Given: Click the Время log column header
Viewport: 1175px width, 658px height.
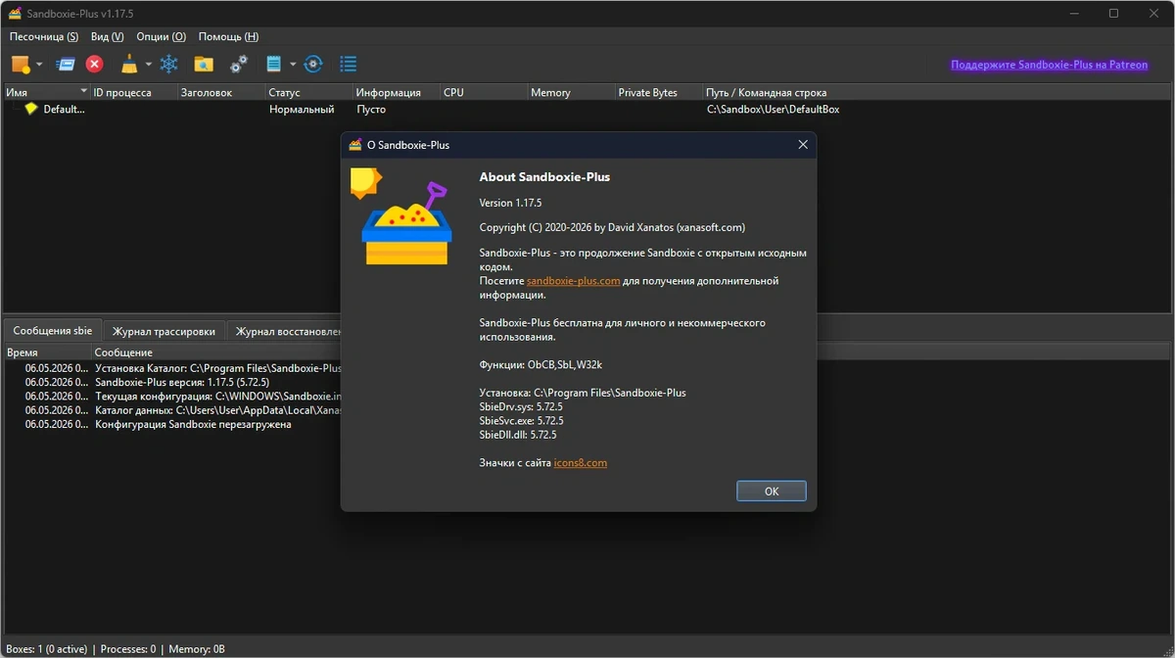Looking at the screenshot, I should 47,352.
